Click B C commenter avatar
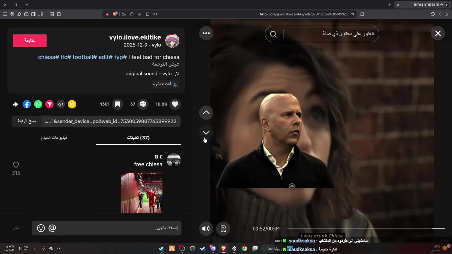This screenshot has height=254, width=452. (x=174, y=161)
